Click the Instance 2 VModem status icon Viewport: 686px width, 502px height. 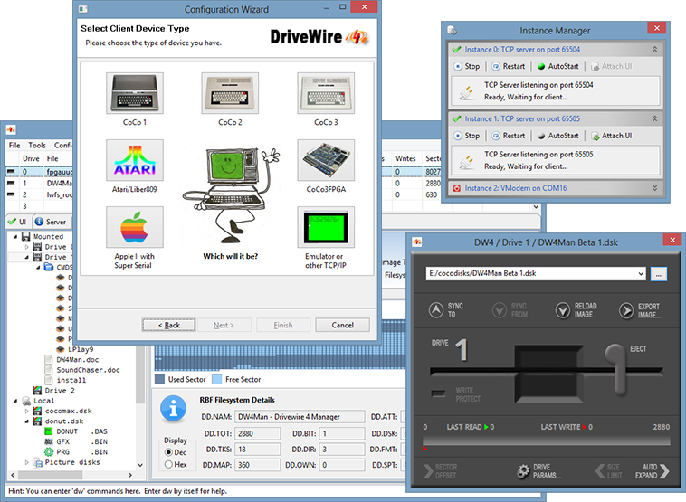coord(457,188)
